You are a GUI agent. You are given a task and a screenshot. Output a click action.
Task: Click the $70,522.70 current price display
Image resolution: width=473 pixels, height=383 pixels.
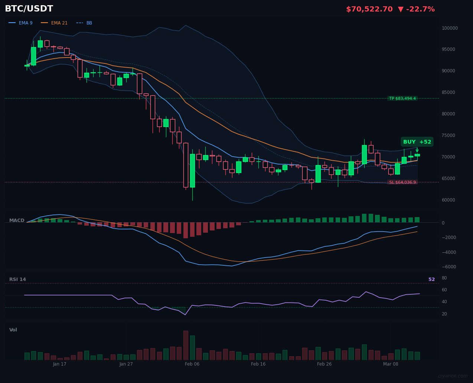pos(369,9)
